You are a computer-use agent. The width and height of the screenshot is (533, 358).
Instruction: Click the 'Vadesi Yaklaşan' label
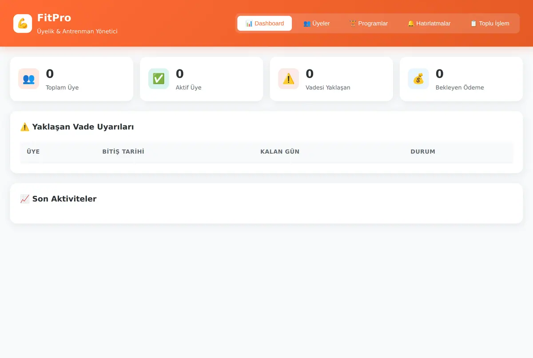pyautogui.click(x=328, y=88)
